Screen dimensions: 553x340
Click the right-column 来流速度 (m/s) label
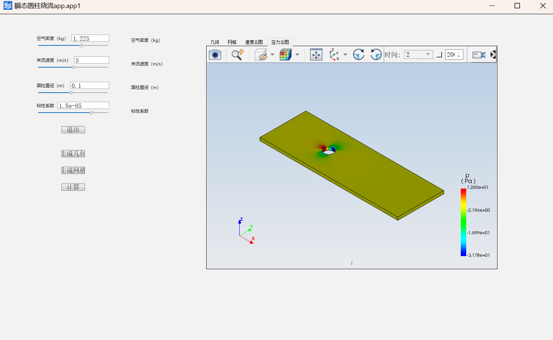click(147, 64)
